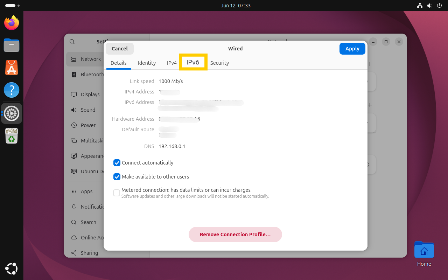Viewport: 448px width, 280px height.
Task: Click the network status tray icon
Action: tap(420, 6)
